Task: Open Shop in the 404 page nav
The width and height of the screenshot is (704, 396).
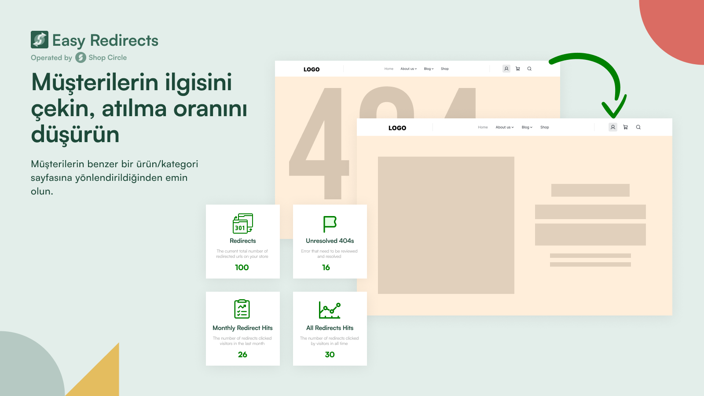Action: click(x=445, y=69)
